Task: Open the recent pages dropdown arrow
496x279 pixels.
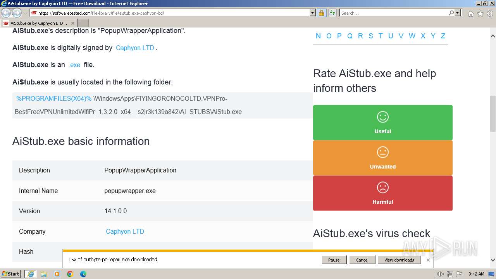Action: (x=25, y=13)
